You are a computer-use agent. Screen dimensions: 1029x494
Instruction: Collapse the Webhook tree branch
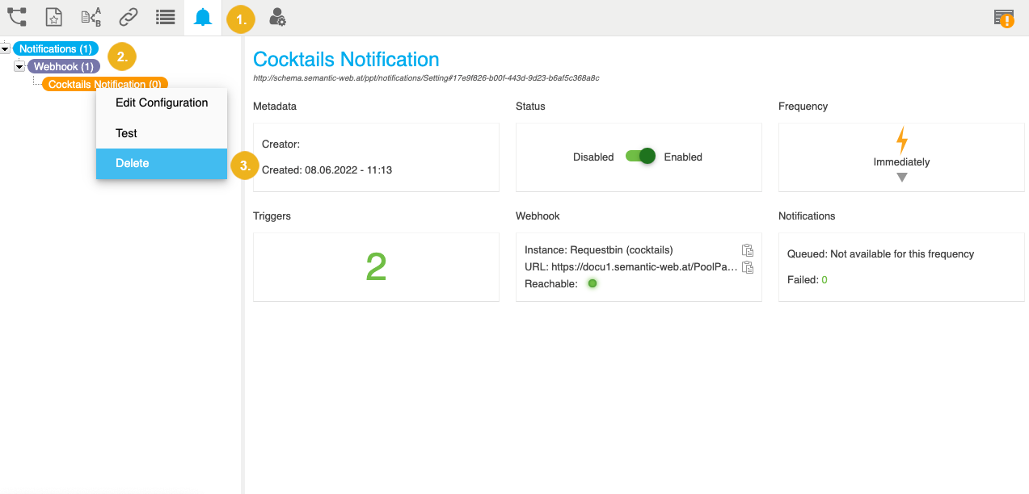coord(19,65)
